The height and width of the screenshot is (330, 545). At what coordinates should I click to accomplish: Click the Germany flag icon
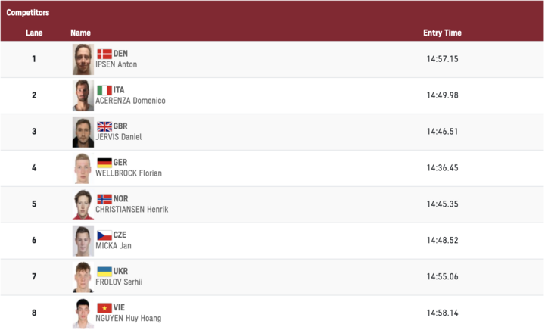pos(104,163)
